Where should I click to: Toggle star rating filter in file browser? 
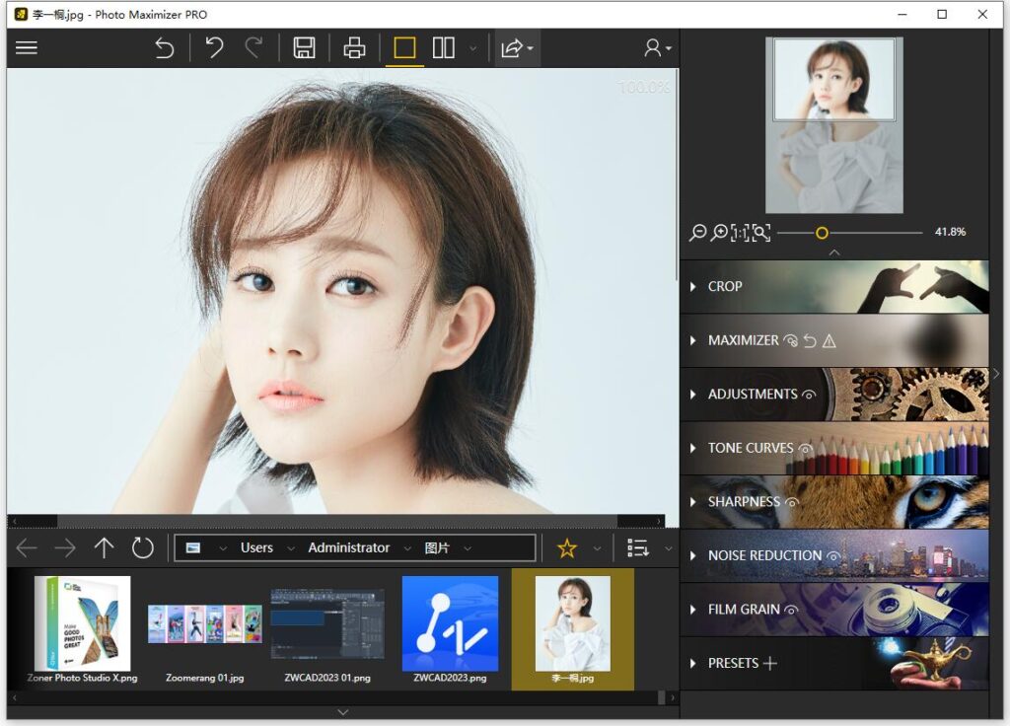pos(567,547)
